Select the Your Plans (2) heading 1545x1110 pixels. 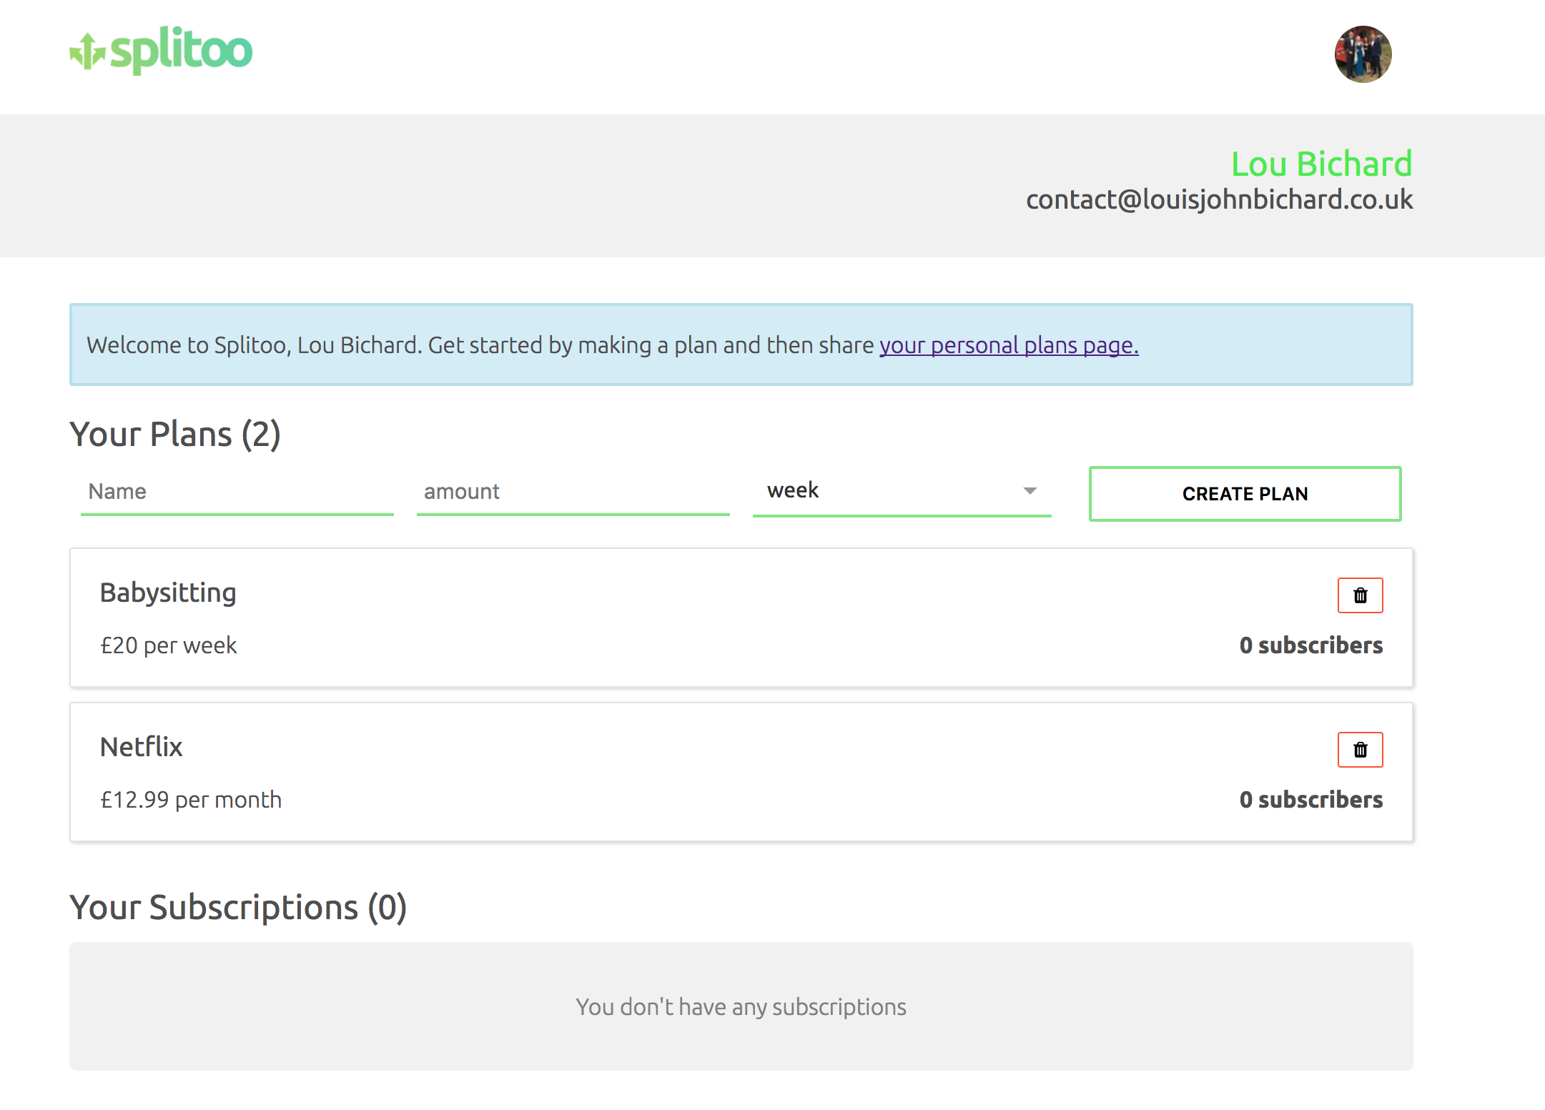[175, 435]
